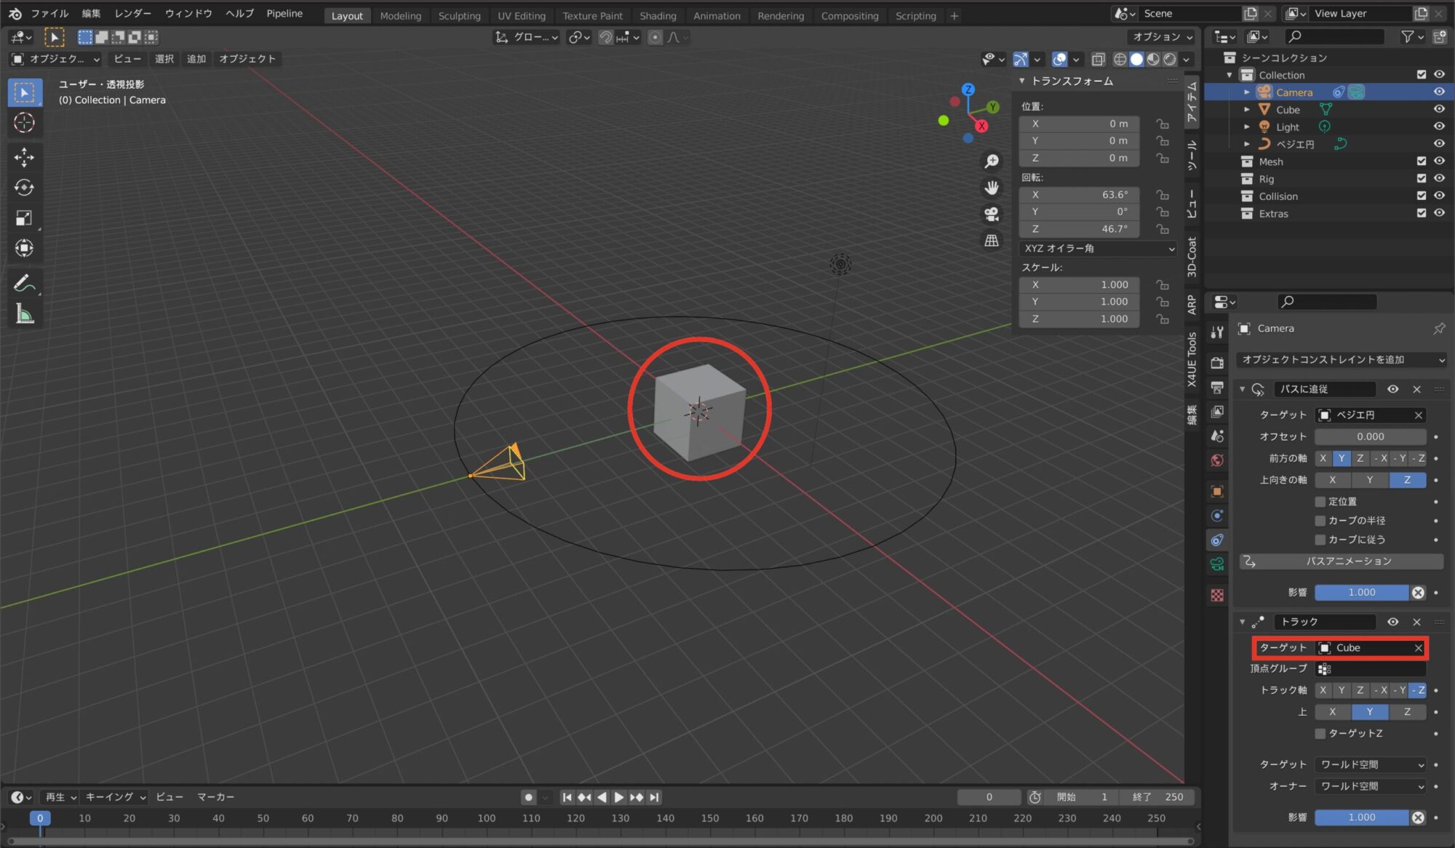This screenshot has width=1455, height=848.
Task: Switch to the Object properties tab
Action: [1217, 491]
